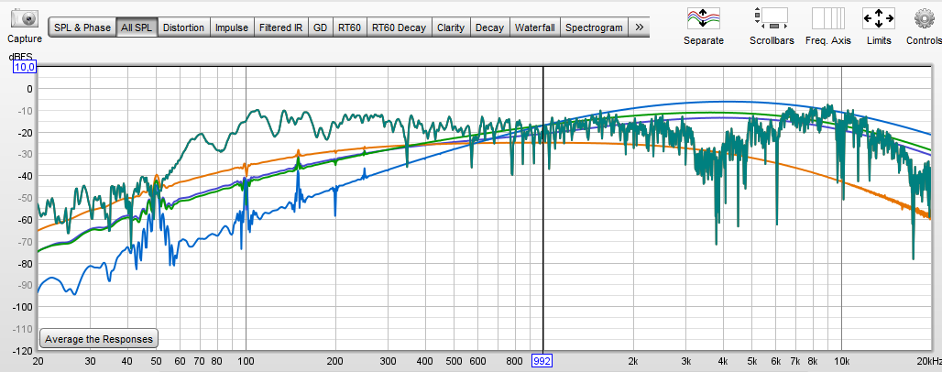Switch to the Spectrogram tab

(x=594, y=27)
